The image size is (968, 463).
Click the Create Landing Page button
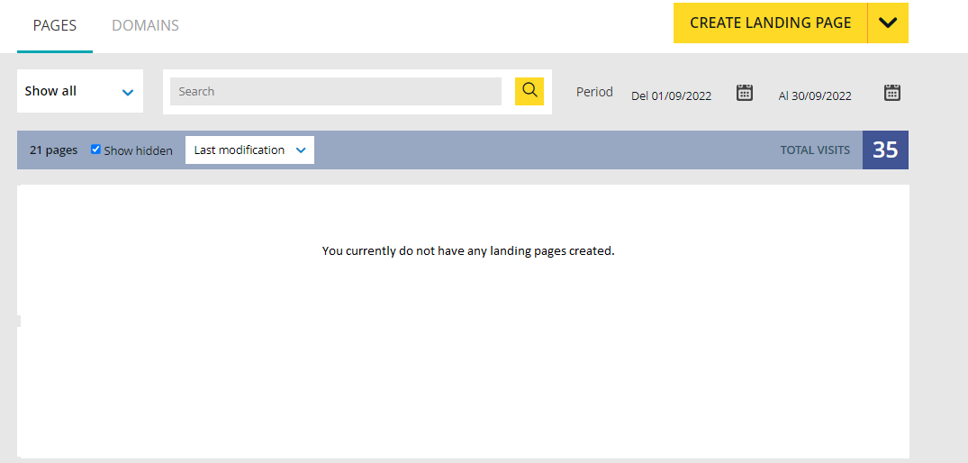pos(770,23)
